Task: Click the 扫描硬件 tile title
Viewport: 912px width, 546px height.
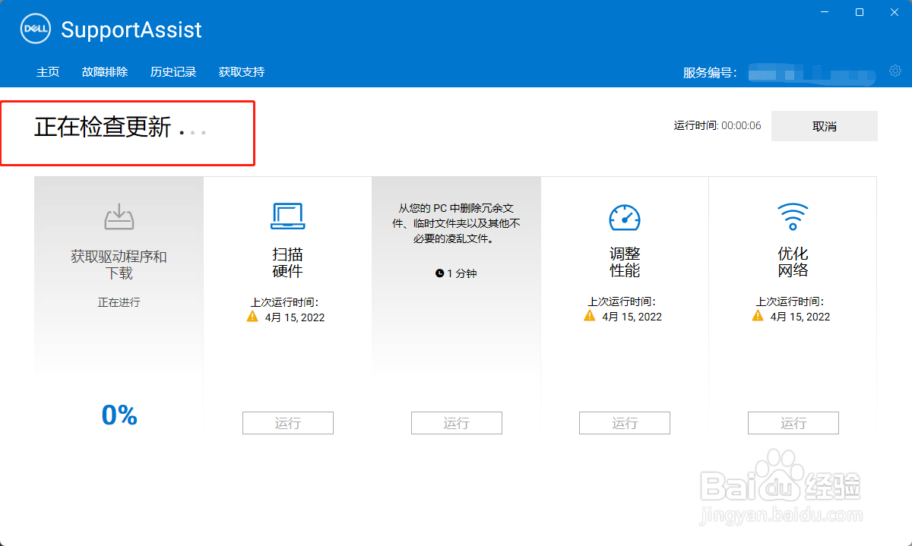Action: coord(288,262)
